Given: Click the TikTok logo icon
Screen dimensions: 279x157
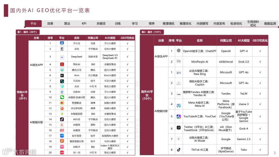Looking at the screenshot, I should pyautogui.click(x=179, y=150).
